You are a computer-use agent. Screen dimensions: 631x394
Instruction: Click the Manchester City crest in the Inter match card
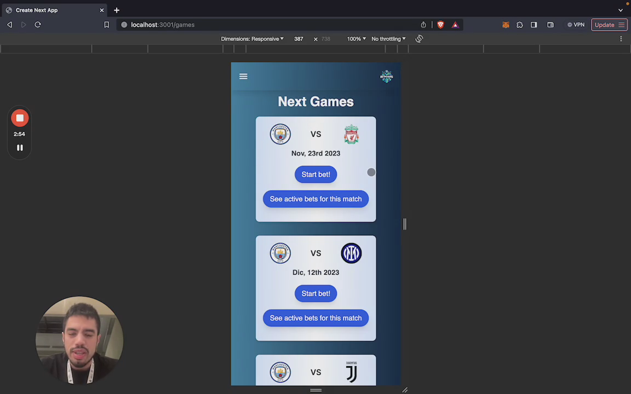pos(280,253)
